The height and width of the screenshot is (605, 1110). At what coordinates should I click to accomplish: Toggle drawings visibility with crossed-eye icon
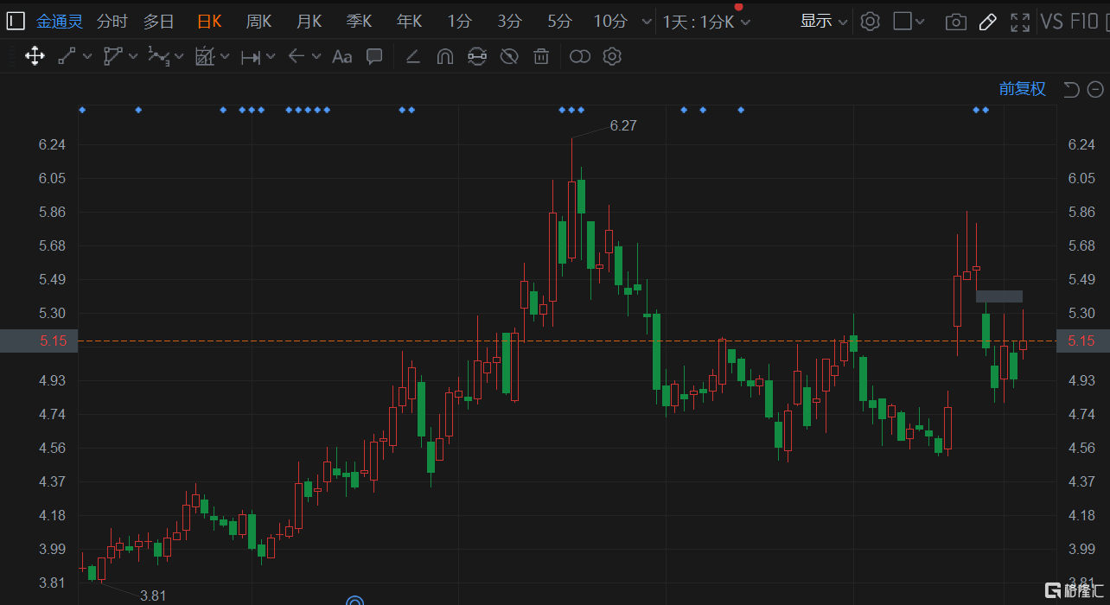point(509,57)
